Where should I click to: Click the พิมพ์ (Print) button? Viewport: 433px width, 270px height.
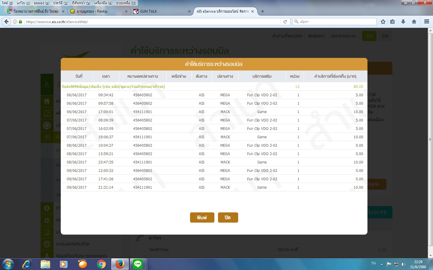(202, 217)
